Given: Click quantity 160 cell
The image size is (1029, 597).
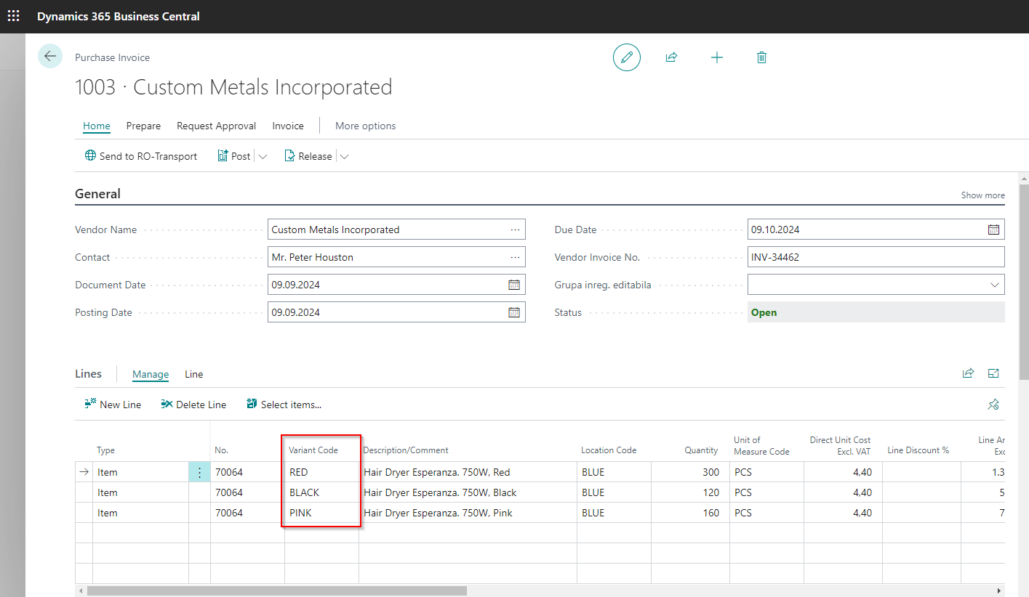Looking at the screenshot, I should pyautogui.click(x=690, y=513).
